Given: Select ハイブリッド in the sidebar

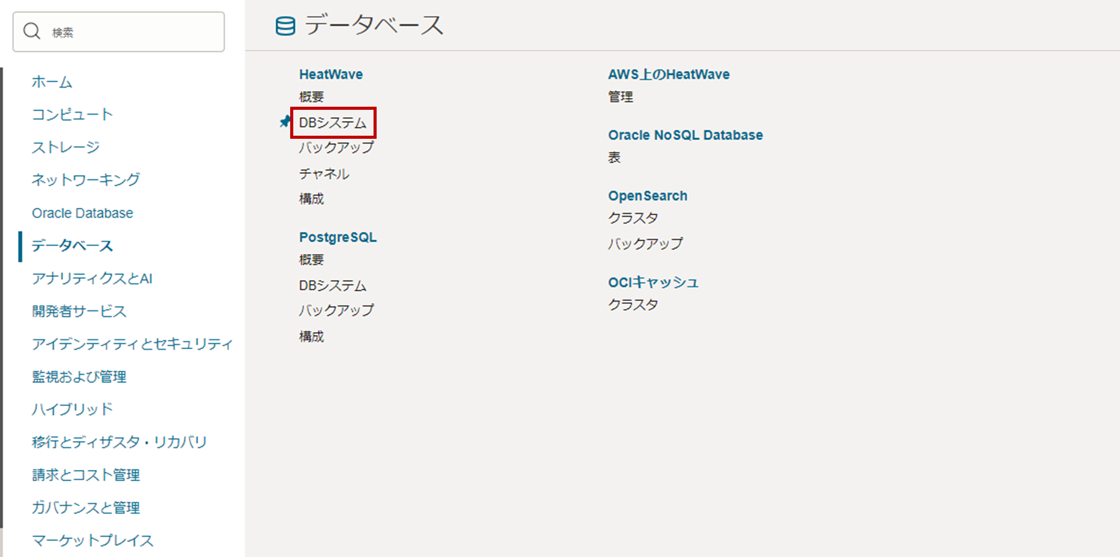Looking at the screenshot, I should [73, 409].
